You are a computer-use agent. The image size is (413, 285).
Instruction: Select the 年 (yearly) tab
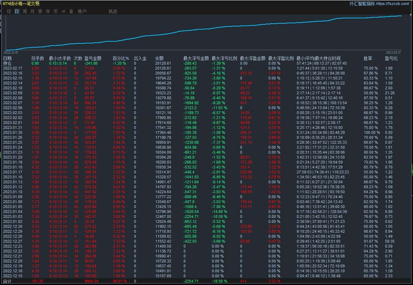pos(48,11)
